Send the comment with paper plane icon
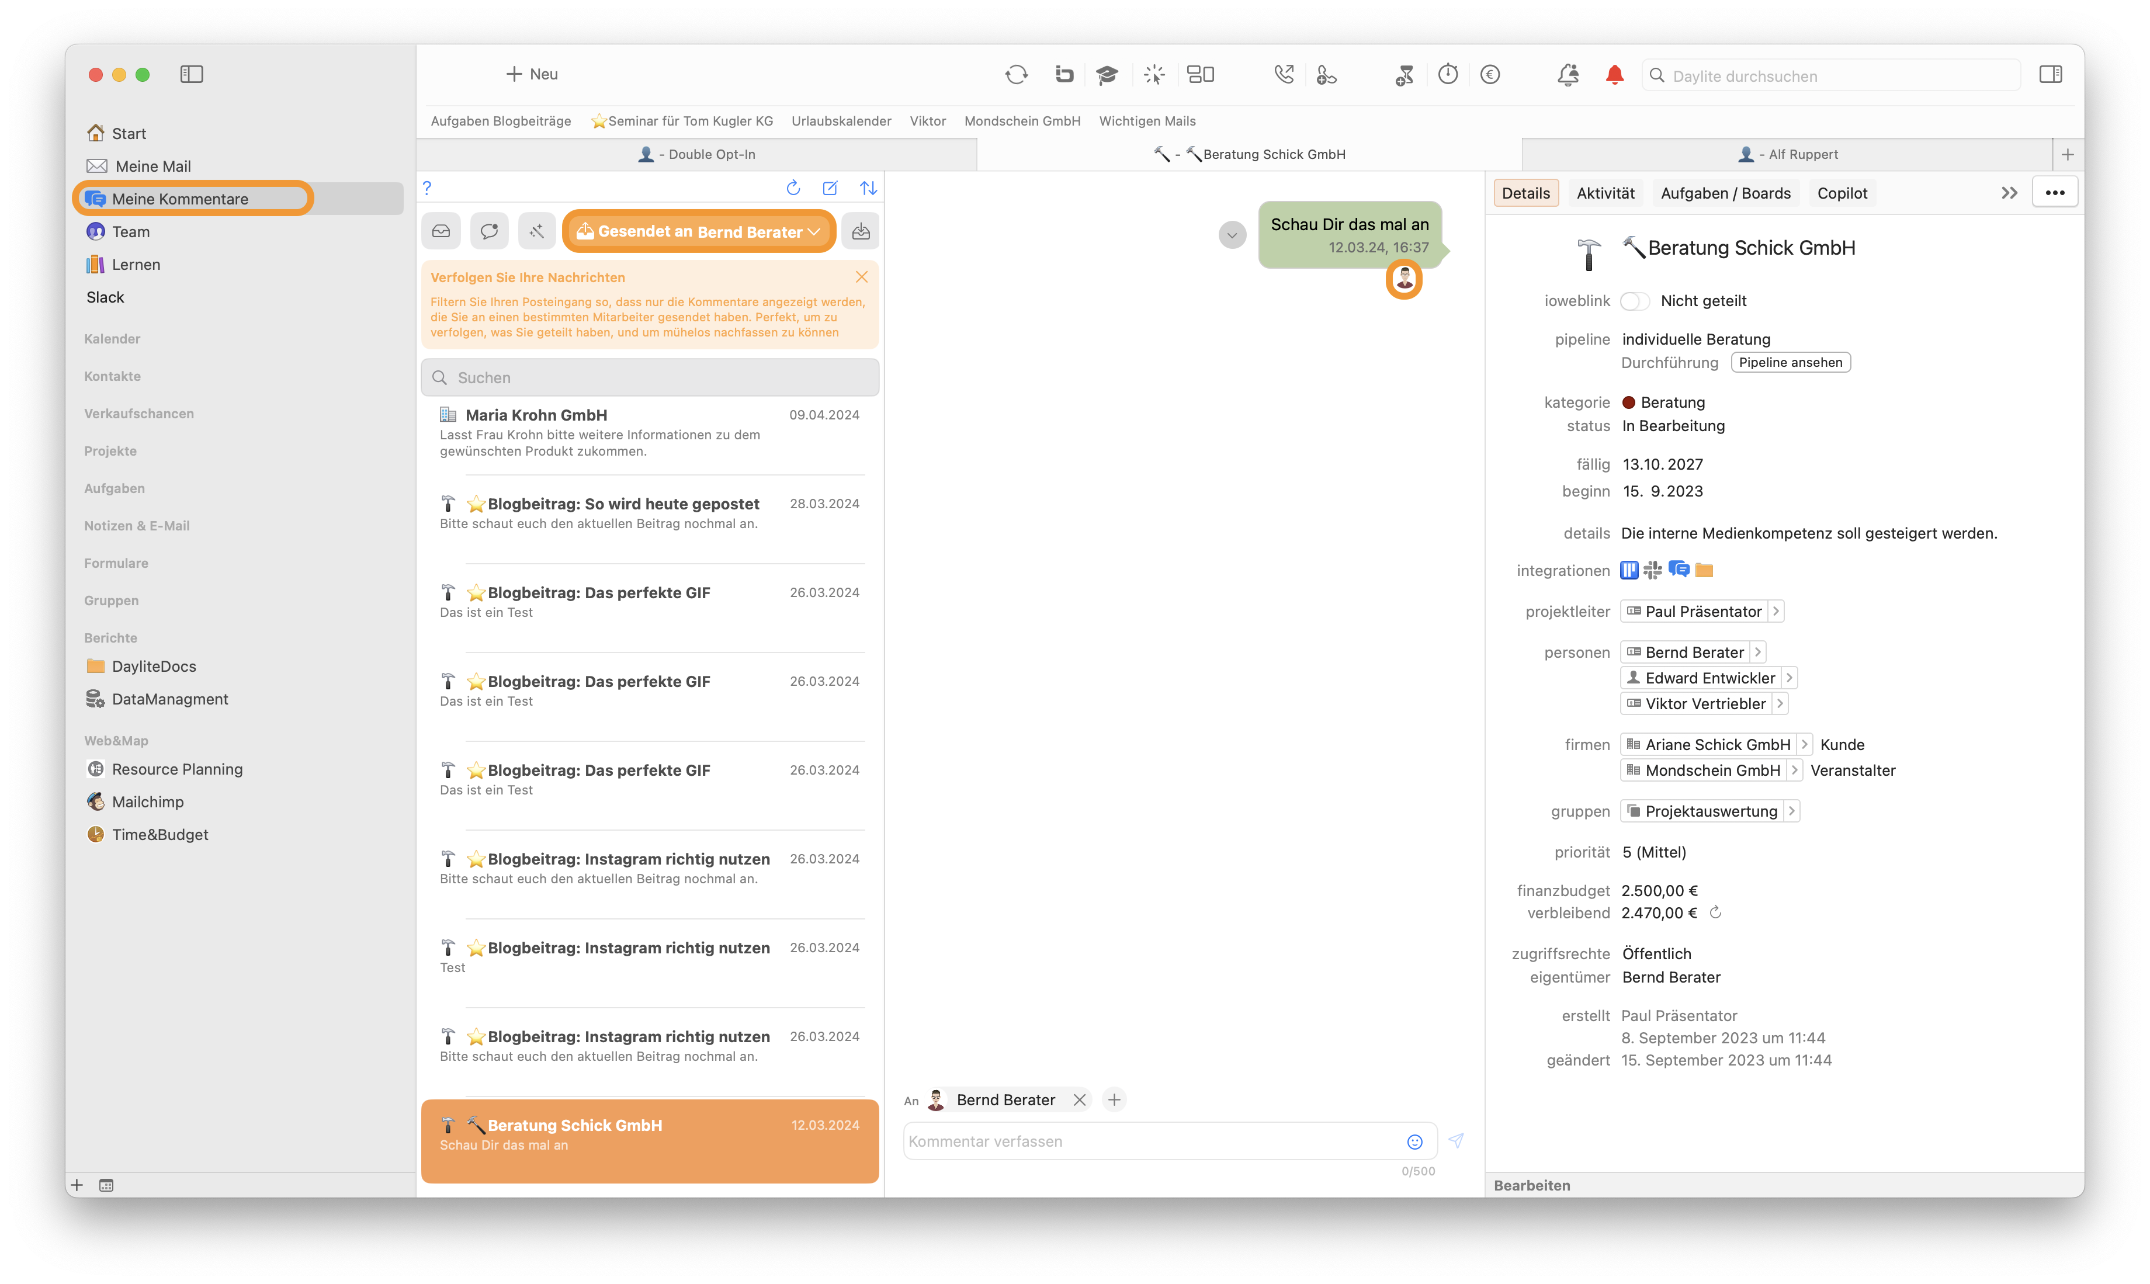Image resolution: width=2150 pixels, height=1284 pixels. pos(1457,1141)
